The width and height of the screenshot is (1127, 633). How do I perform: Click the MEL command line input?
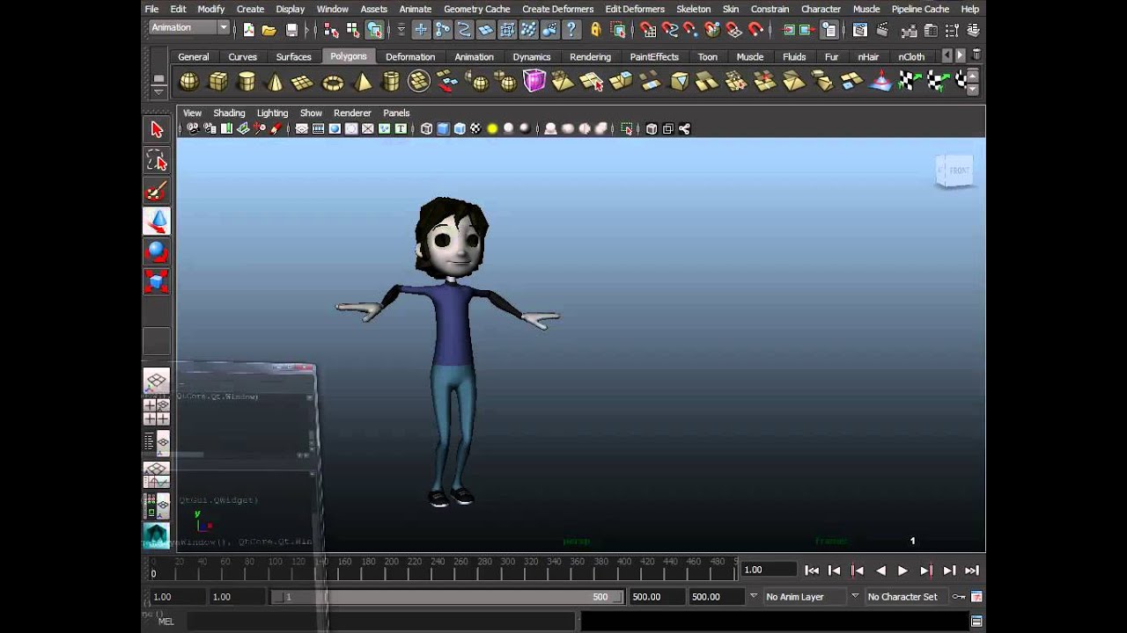pyautogui.click(x=380, y=622)
